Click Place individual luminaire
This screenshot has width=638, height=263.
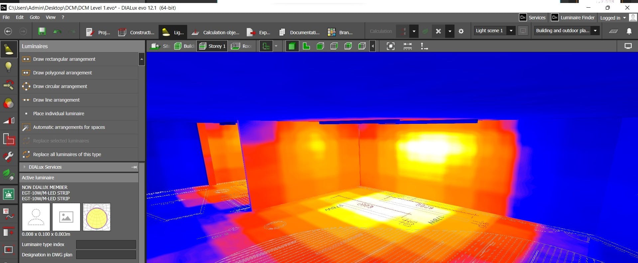79,114
